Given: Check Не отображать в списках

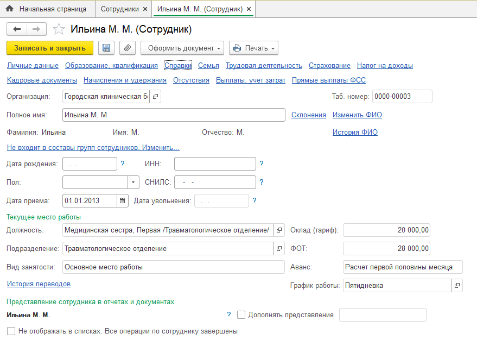Looking at the screenshot, I should click(x=11, y=331).
